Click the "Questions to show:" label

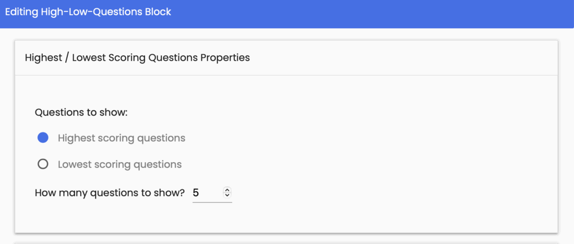(81, 112)
